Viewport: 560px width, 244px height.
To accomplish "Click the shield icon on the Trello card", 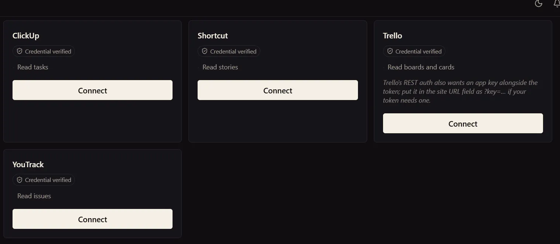I will [390, 51].
